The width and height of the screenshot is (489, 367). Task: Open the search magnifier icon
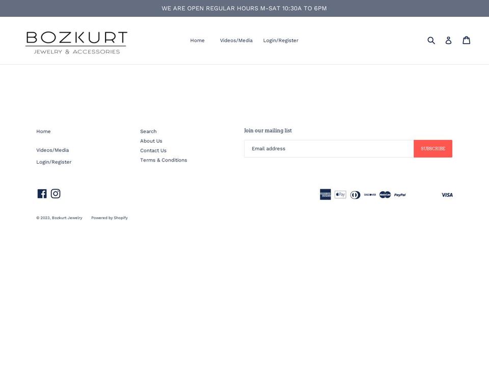coord(431,40)
